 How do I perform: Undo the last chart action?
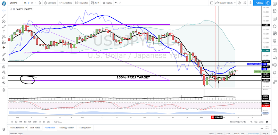[116, 3]
